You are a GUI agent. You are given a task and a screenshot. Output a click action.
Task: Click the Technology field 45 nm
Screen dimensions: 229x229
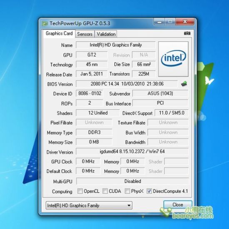[x=92, y=65]
